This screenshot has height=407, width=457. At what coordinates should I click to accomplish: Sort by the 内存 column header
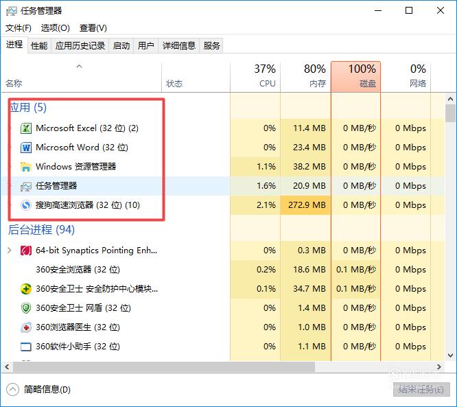(x=305, y=77)
